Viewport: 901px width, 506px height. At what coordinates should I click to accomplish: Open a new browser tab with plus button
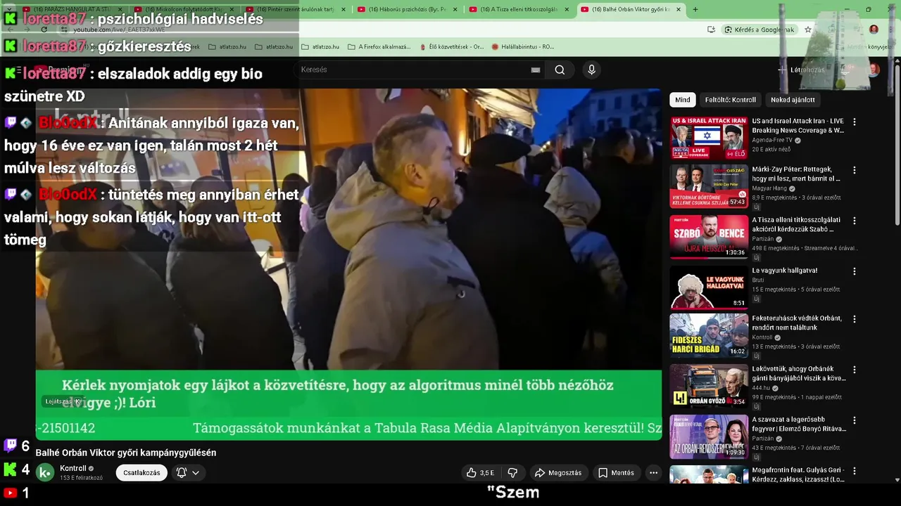pyautogui.click(x=695, y=9)
